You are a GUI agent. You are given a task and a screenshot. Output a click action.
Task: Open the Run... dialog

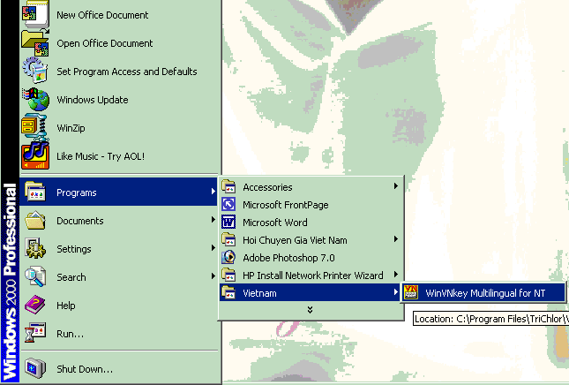coord(70,334)
